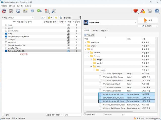
Task: Open the executables gears icon
Action: (39, 11)
